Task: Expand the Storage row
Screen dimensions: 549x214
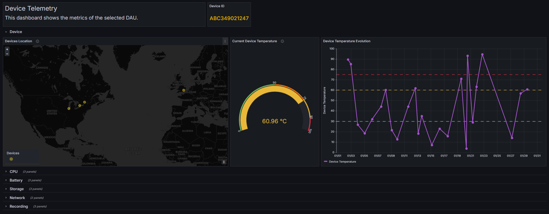Action: tap(16, 189)
